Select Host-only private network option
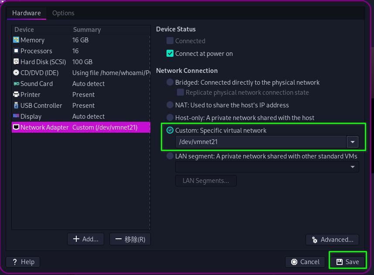Screen dimensions: 374x275 coord(170,118)
